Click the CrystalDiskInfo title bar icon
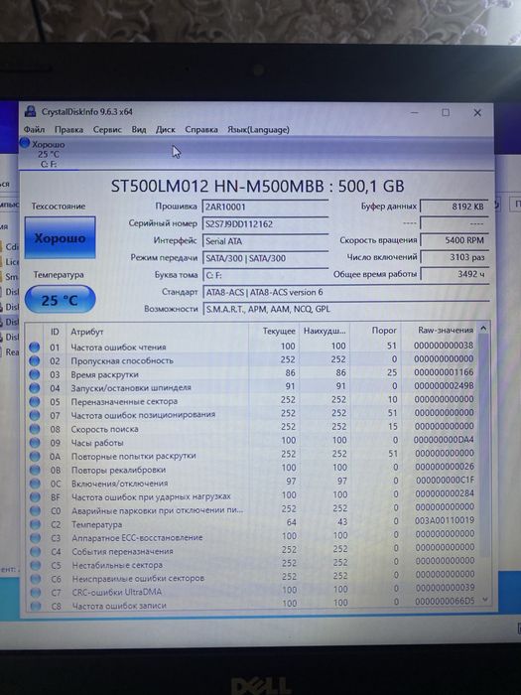Viewport: 521px width, 695px height. pyautogui.click(x=30, y=111)
